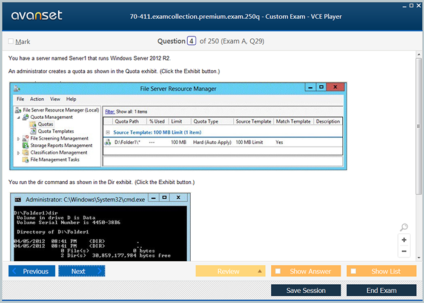Zoom out with the minus icon

click(404, 251)
